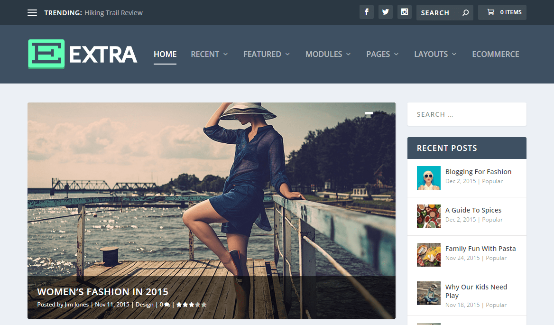Open the LAYOUTS menu item
The image size is (554, 325).
[x=431, y=54]
